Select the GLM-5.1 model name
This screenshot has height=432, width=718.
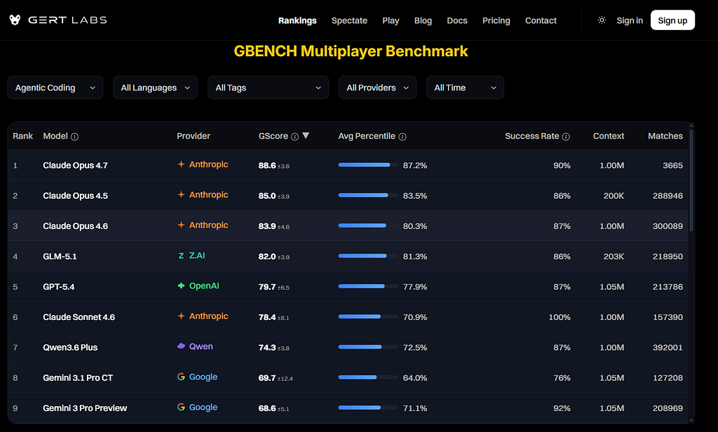pos(60,256)
